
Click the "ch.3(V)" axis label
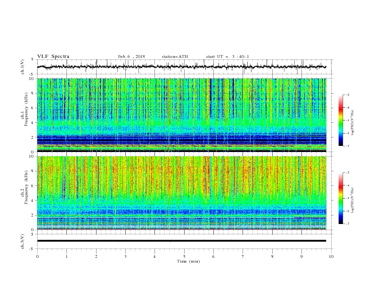pyautogui.click(x=23, y=241)
